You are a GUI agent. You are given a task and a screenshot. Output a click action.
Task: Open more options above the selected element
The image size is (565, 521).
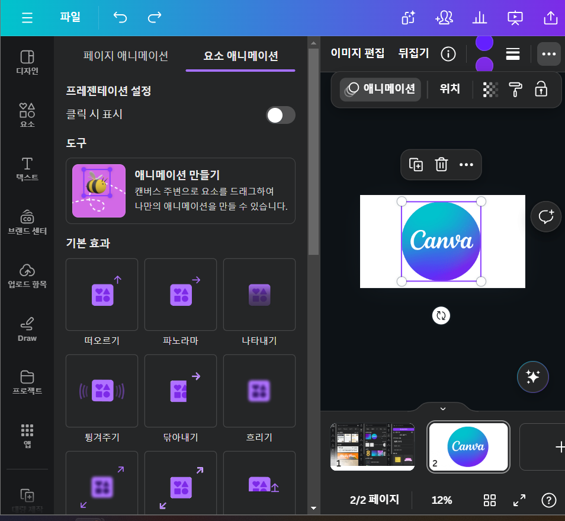point(466,165)
